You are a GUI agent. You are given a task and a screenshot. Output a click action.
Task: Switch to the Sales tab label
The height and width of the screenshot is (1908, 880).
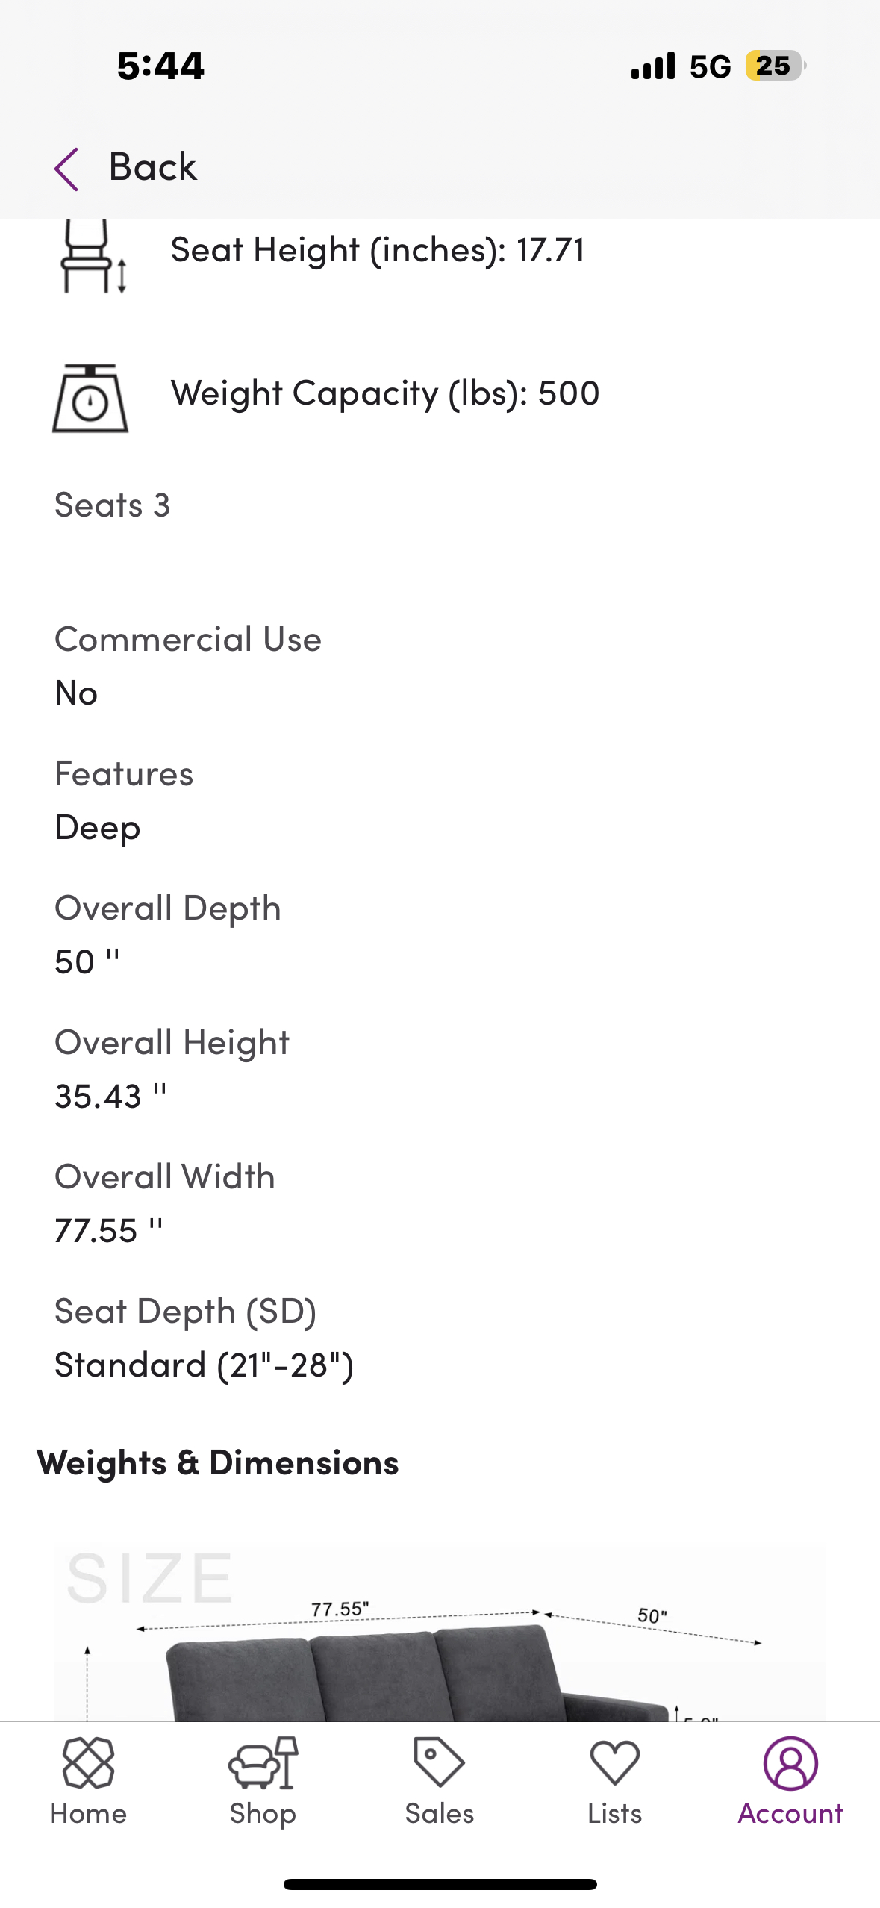tap(439, 1814)
